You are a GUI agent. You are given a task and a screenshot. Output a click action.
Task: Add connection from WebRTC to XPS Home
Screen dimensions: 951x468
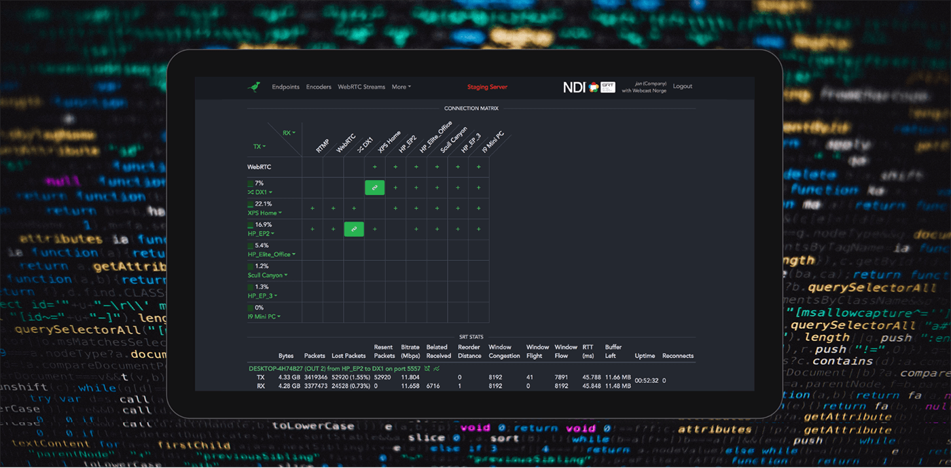click(x=375, y=167)
